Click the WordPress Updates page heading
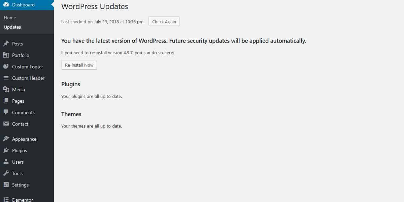Screen dimensions: 404x202 [x=95, y=6]
